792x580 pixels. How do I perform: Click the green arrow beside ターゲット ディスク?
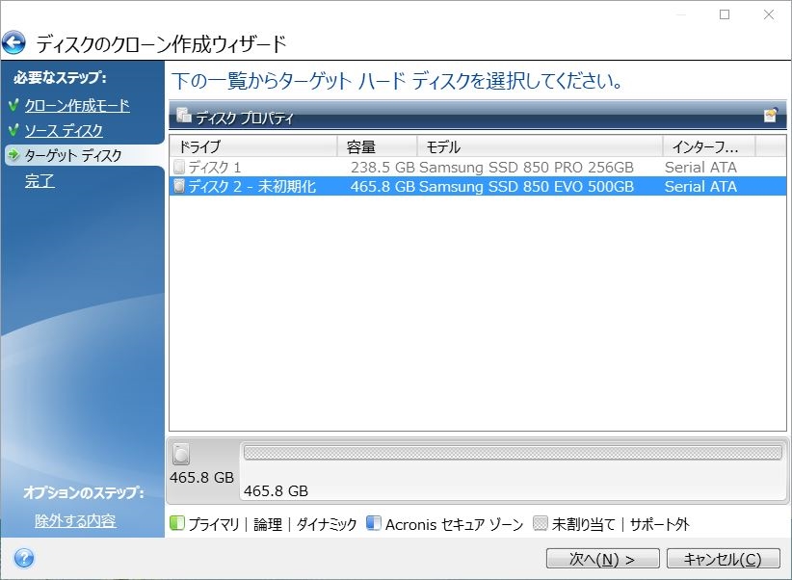pos(13,154)
